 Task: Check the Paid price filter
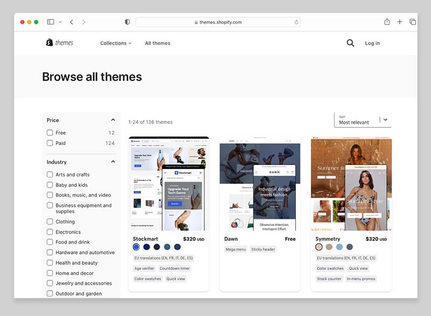click(x=50, y=143)
